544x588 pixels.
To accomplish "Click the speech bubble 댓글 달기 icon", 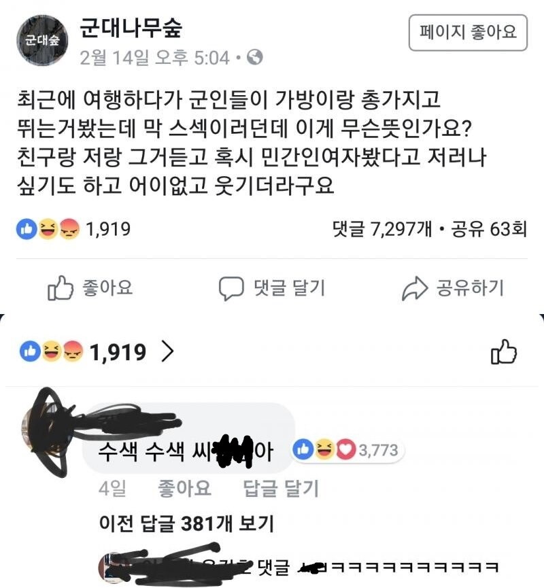I will click(x=231, y=288).
